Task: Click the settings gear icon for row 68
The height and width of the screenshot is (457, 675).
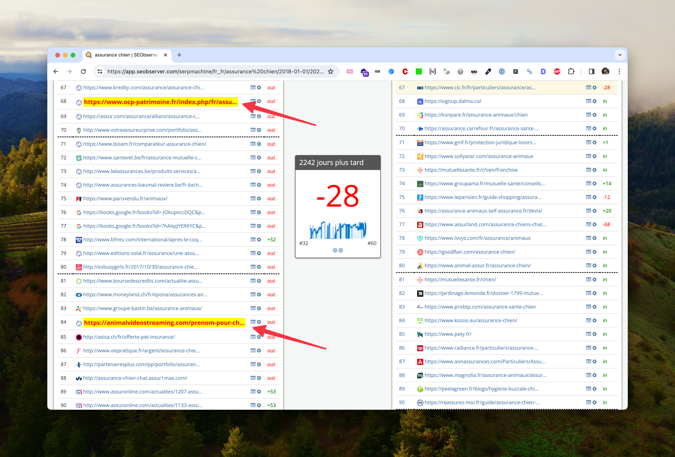Action: click(x=260, y=101)
